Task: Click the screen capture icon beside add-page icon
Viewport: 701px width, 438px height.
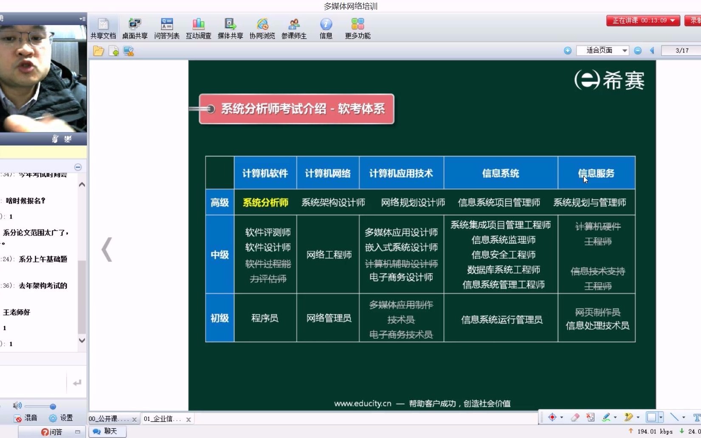Action: pos(129,51)
